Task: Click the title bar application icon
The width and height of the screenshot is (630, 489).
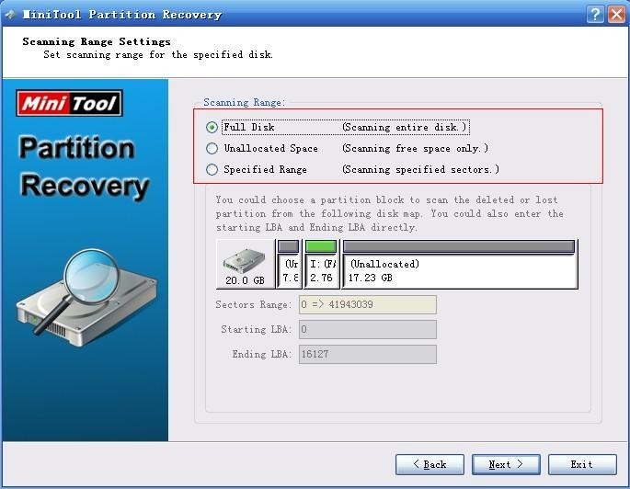Action: pos(9,15)
